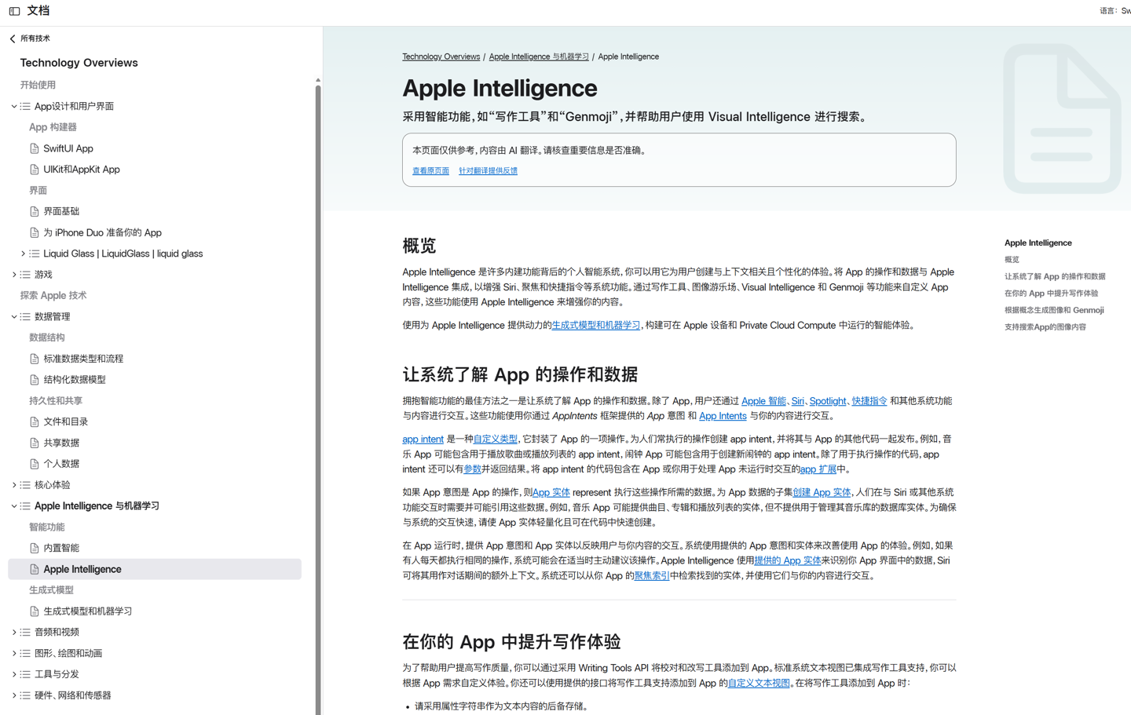Collapse the 数据管理 section
The image size is (1131, 715).
click(13, 316)
